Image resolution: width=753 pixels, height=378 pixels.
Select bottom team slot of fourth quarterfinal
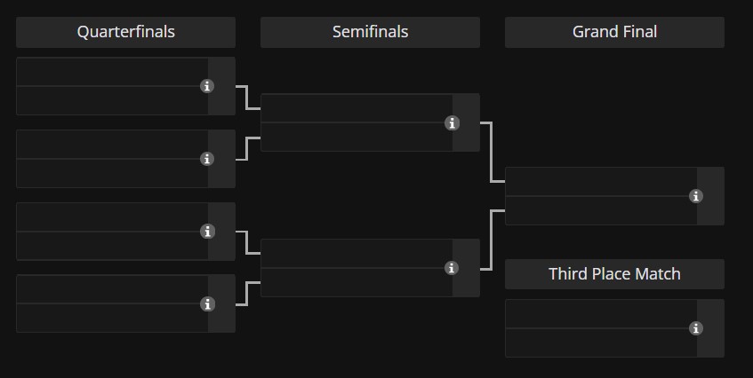pos(112,318)
